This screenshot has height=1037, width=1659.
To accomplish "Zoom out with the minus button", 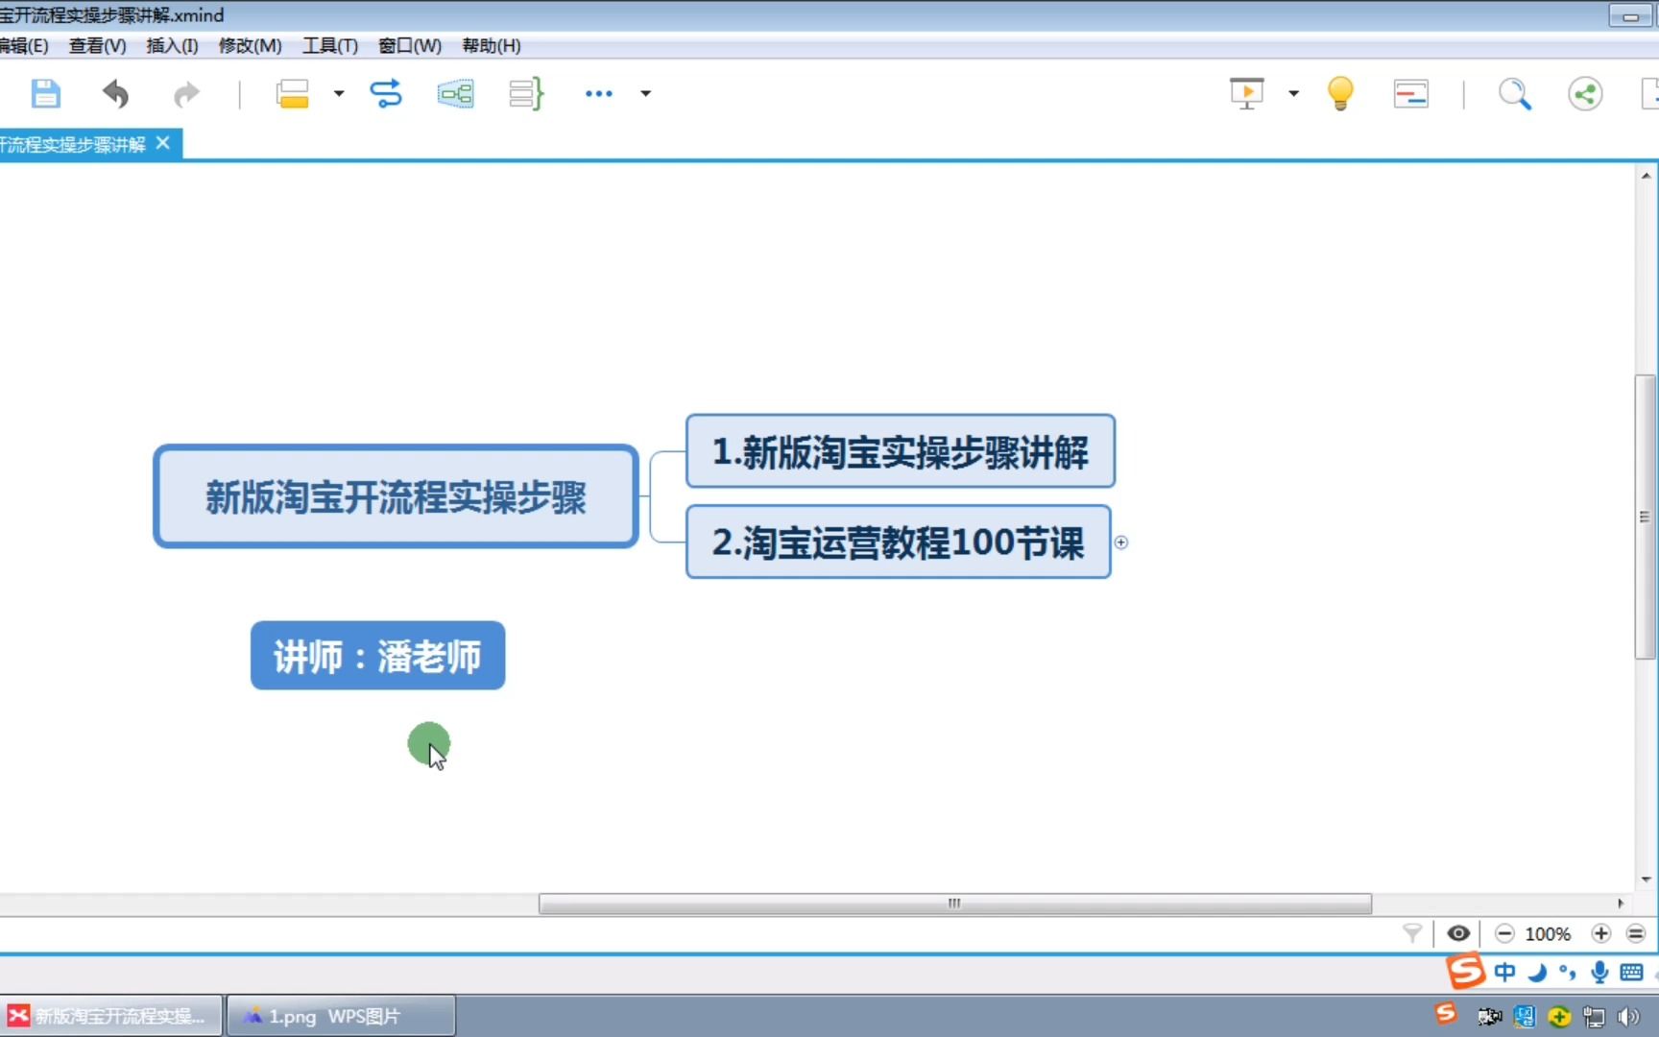I will (1504, 933).
